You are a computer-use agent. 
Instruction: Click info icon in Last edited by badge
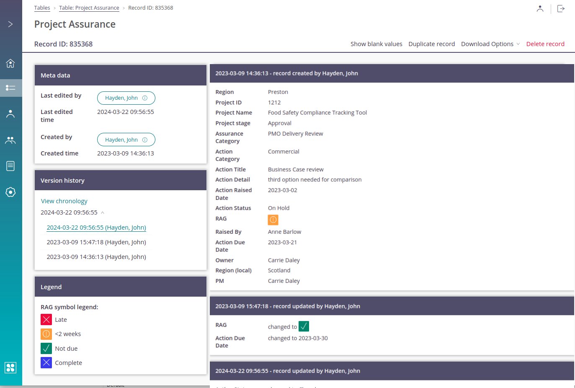(x=145, y=98)
